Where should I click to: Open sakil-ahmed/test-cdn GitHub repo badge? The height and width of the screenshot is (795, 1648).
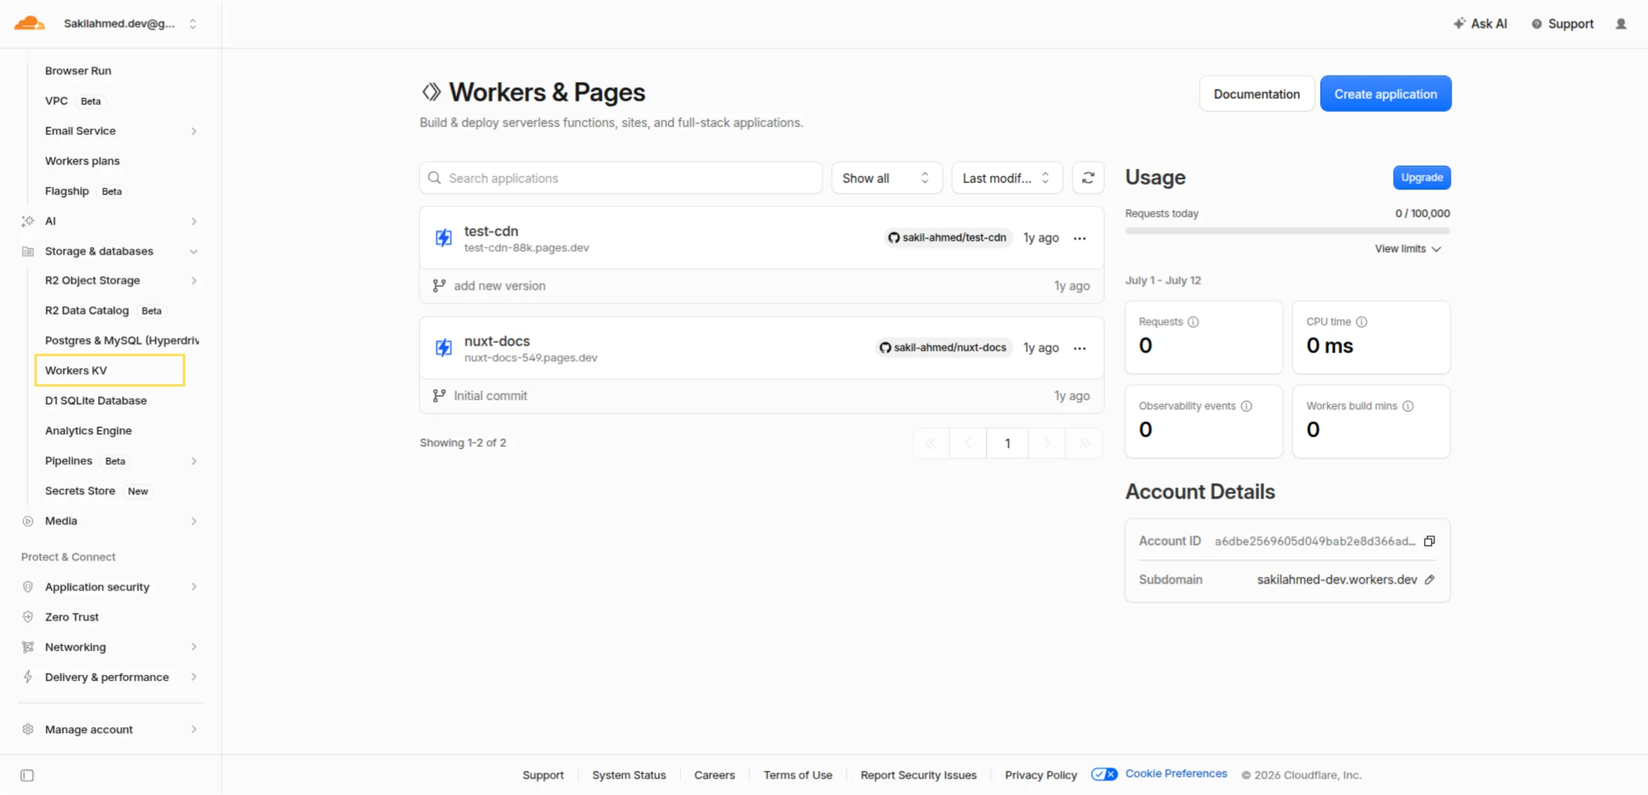point(947,238)
